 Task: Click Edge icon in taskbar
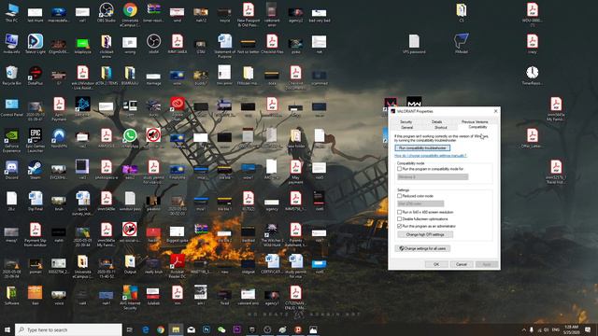146,329
